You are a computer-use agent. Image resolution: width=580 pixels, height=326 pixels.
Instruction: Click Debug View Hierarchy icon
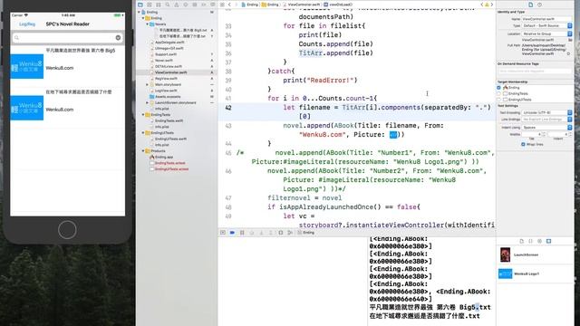coord(281,233)
